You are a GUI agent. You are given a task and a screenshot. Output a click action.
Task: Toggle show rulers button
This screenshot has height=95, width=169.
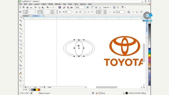[92, 7]
